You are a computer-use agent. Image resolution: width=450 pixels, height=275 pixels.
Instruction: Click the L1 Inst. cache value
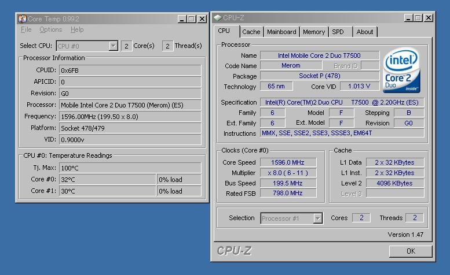[x=395, y=173]
